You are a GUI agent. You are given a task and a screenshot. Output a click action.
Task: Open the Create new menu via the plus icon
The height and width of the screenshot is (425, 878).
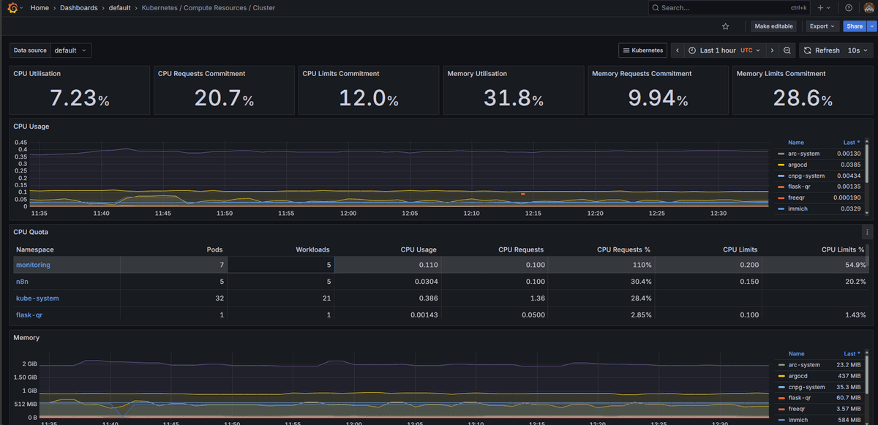pyautogui.click(x=819, y=7)
